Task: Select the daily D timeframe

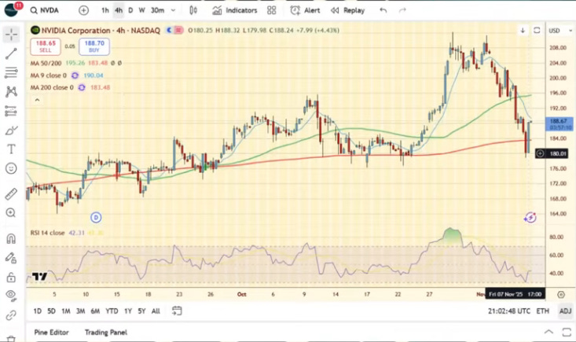Action: (x=130, y=10)
